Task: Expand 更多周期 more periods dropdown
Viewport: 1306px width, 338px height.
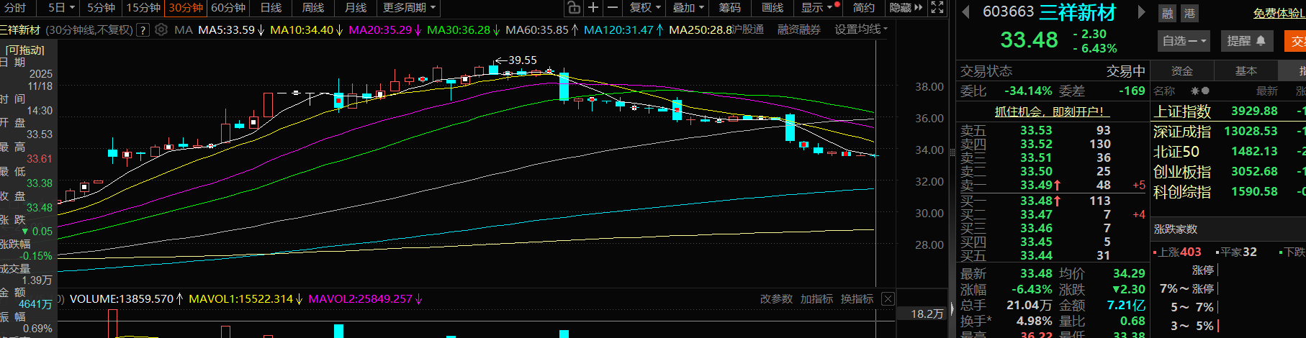Action: [x=409, y=8]
